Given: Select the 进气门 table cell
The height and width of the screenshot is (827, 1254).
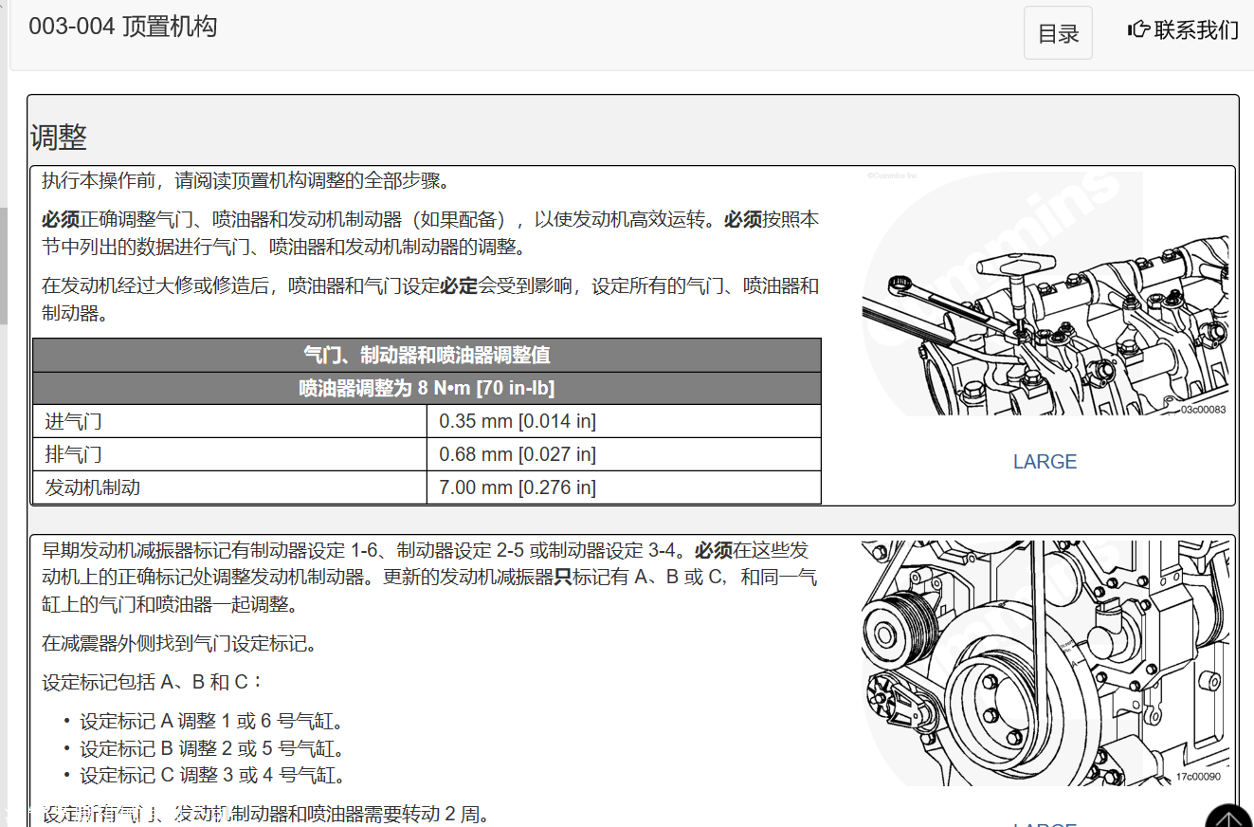Looking at the screenshot, I should (x=229, y=421).
